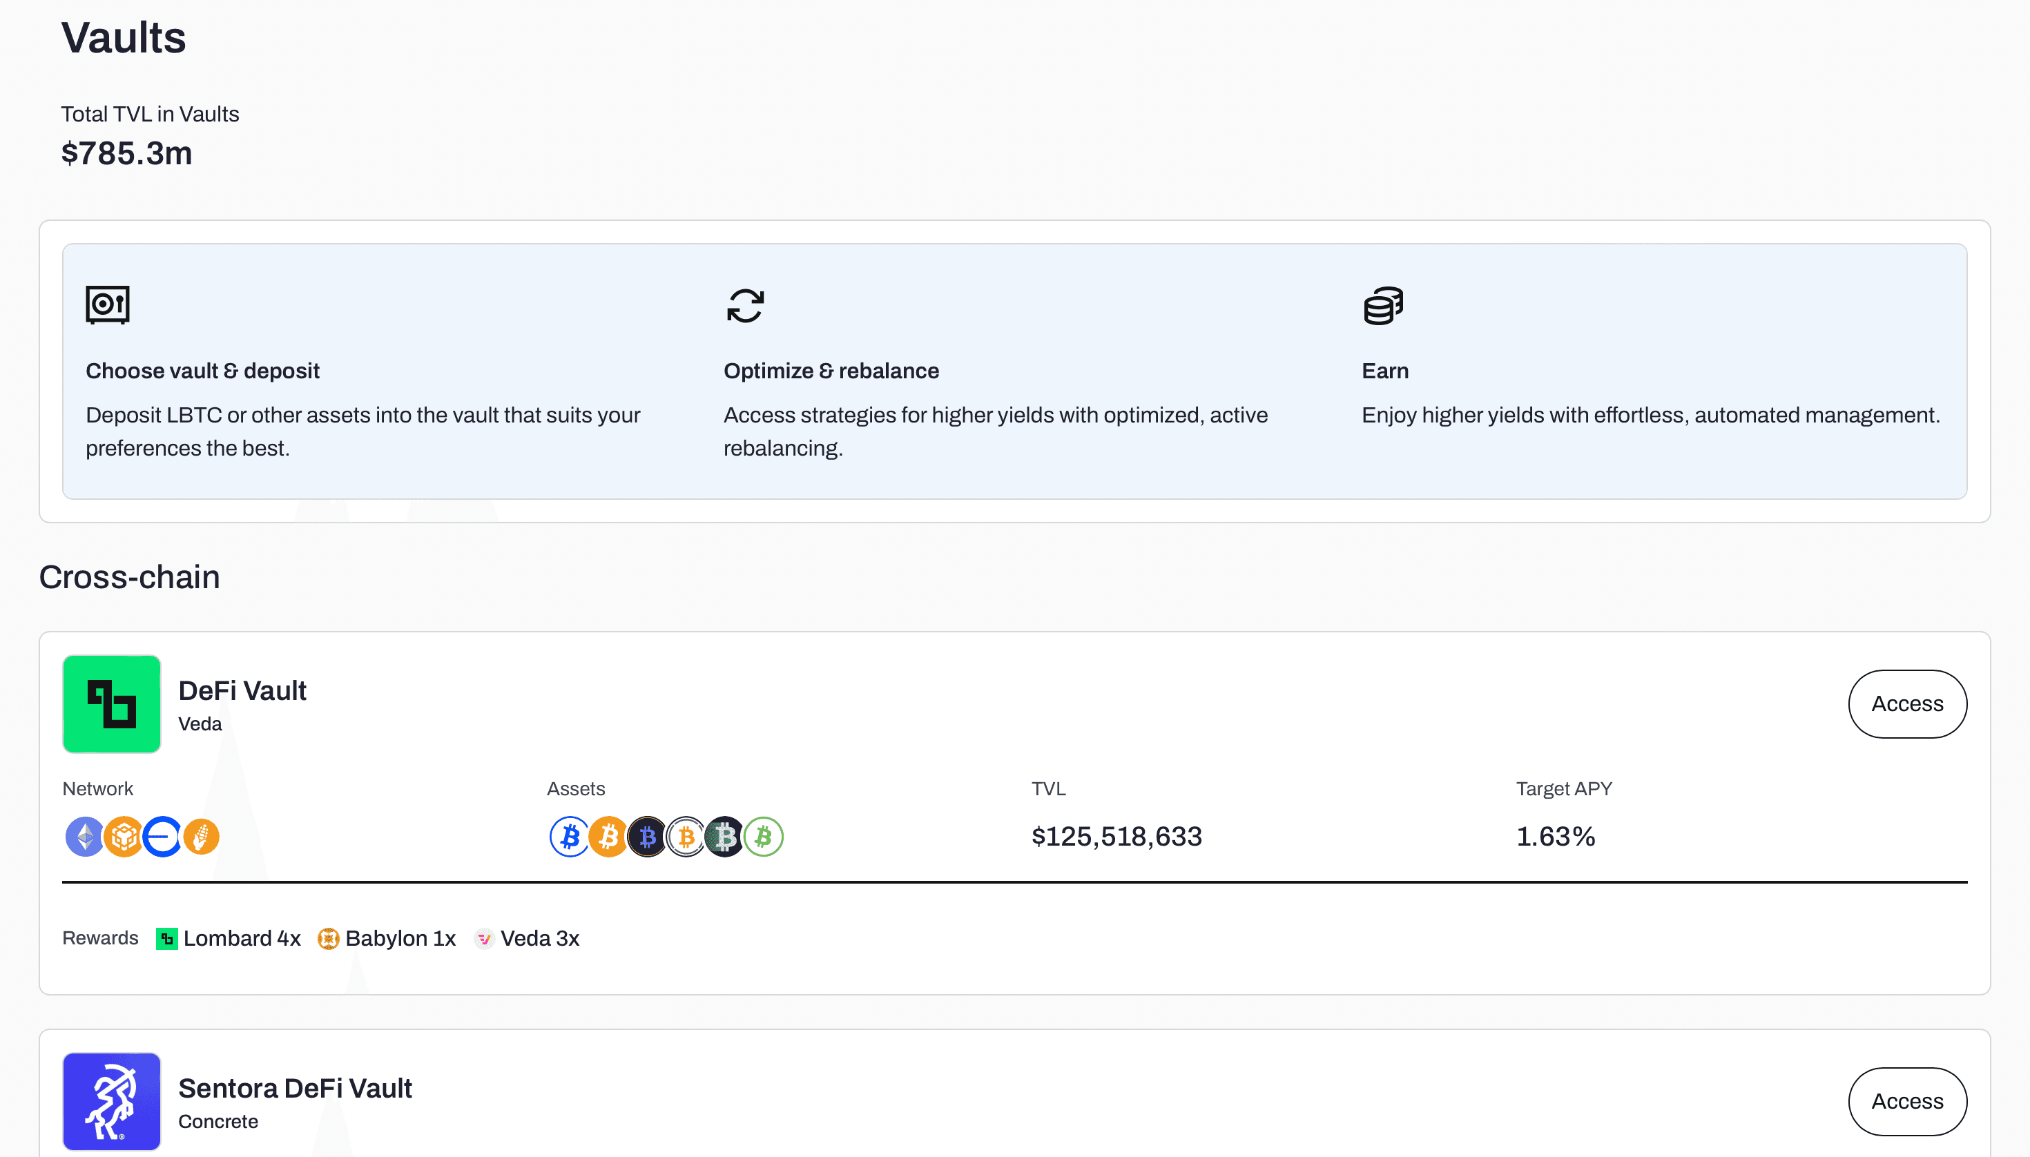Click the Corn network icon
Viewport: 2030px width, 1157px height.
tap(201, 837)
